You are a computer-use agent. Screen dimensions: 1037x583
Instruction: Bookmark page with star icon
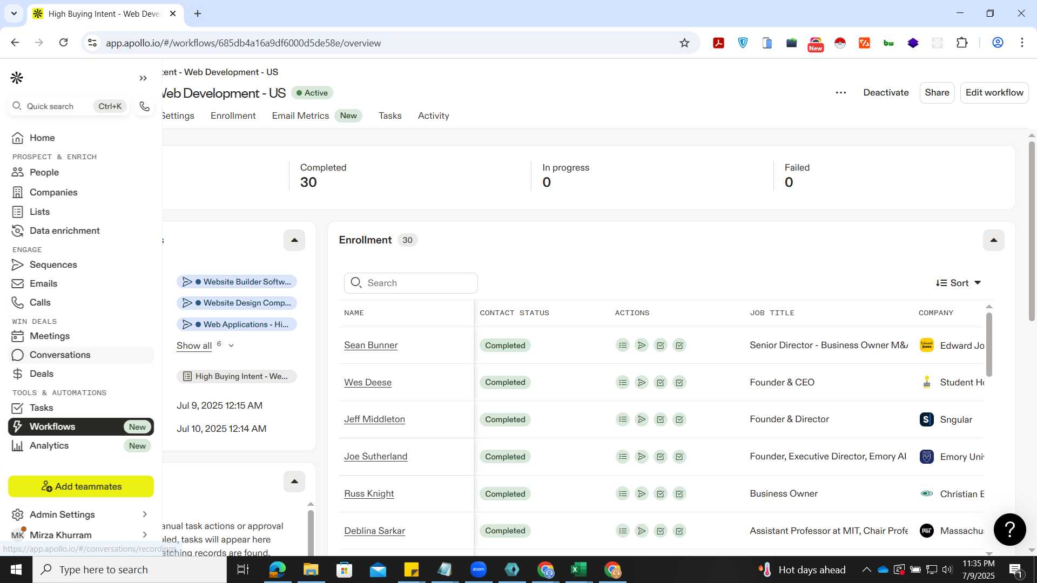coord(684,43)
